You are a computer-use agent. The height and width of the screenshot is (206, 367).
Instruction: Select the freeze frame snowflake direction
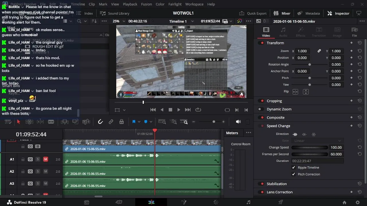[314, 134]
